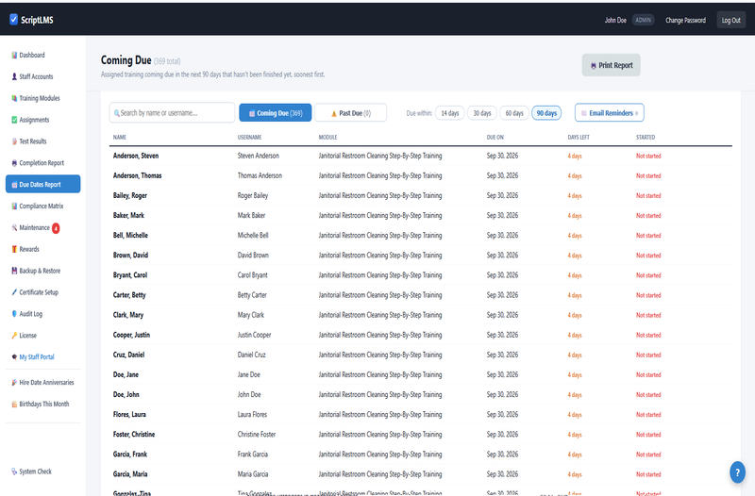
Task: Click the USERNAME column header
Action: tap(249, 137)
